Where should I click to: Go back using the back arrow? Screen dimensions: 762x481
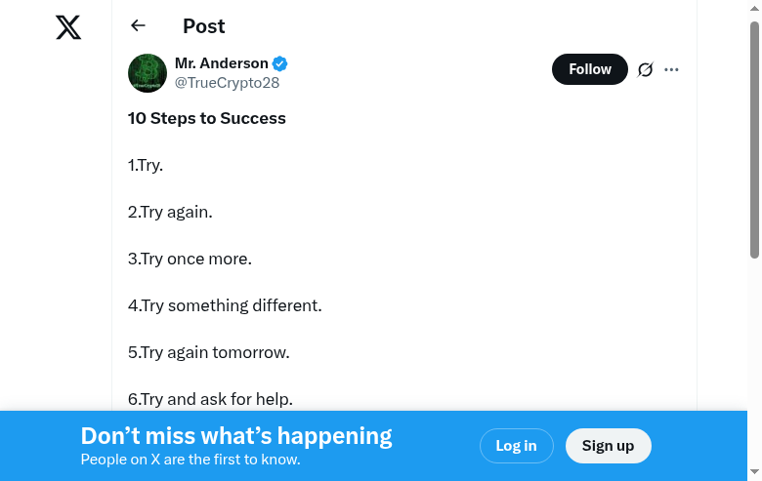point(138,26)
